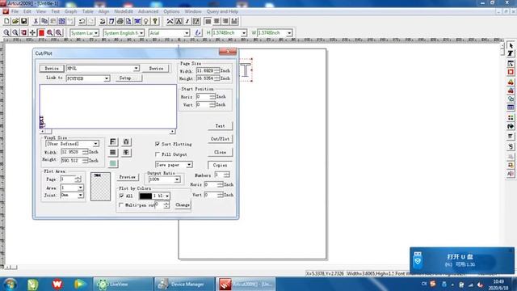Open the Graph menu

pos(70,11)
